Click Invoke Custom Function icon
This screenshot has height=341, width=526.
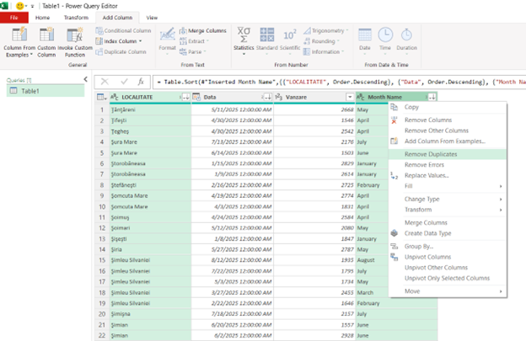[75, 35]
